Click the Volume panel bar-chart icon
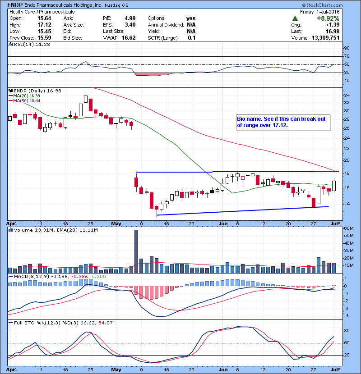The height and width of the screenshot is (374, 361). click(10, 230)
